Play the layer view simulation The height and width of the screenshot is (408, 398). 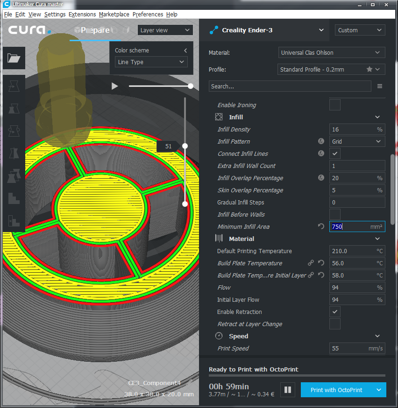coord(114,86)
